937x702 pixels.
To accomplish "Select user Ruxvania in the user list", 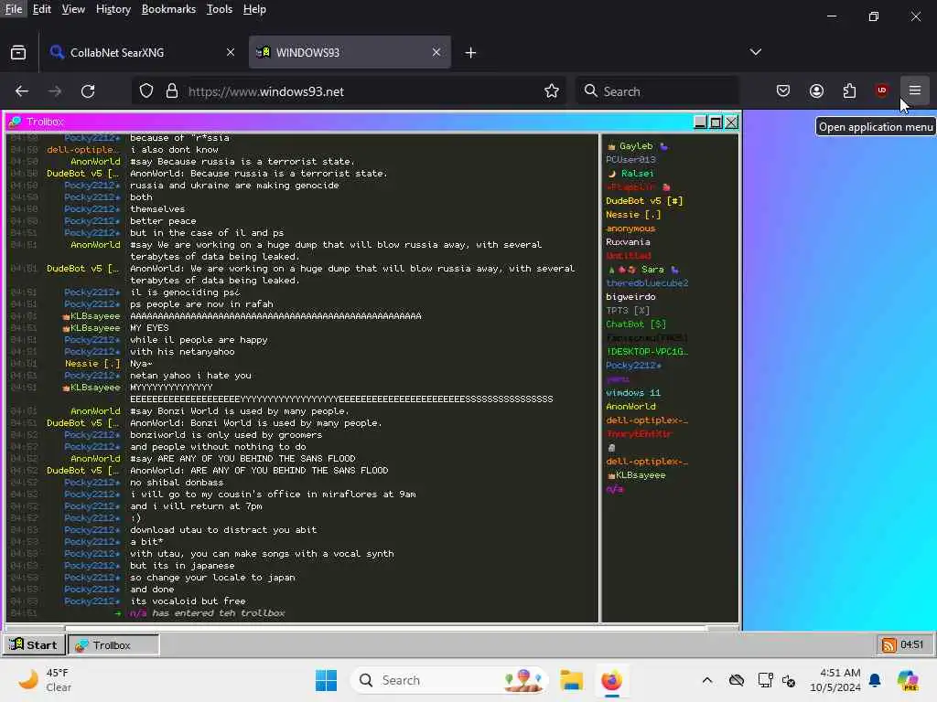I will 628,242.
